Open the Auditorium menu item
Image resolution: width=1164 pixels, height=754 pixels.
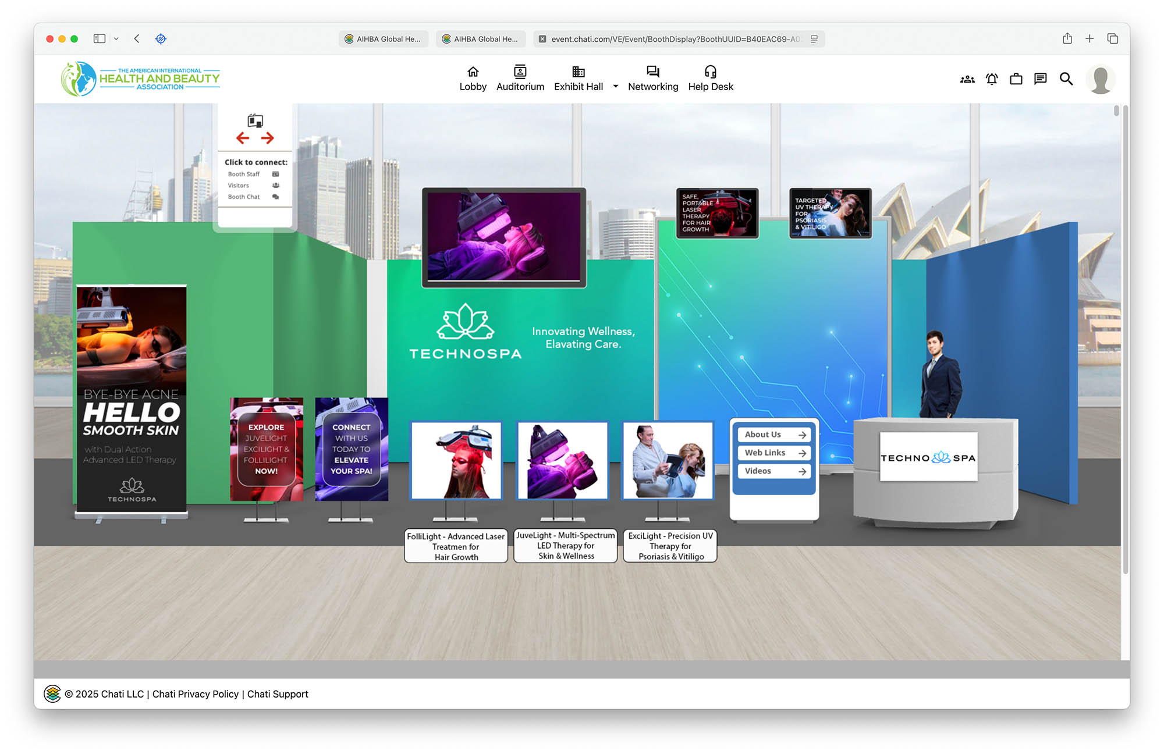pos(520,79)
